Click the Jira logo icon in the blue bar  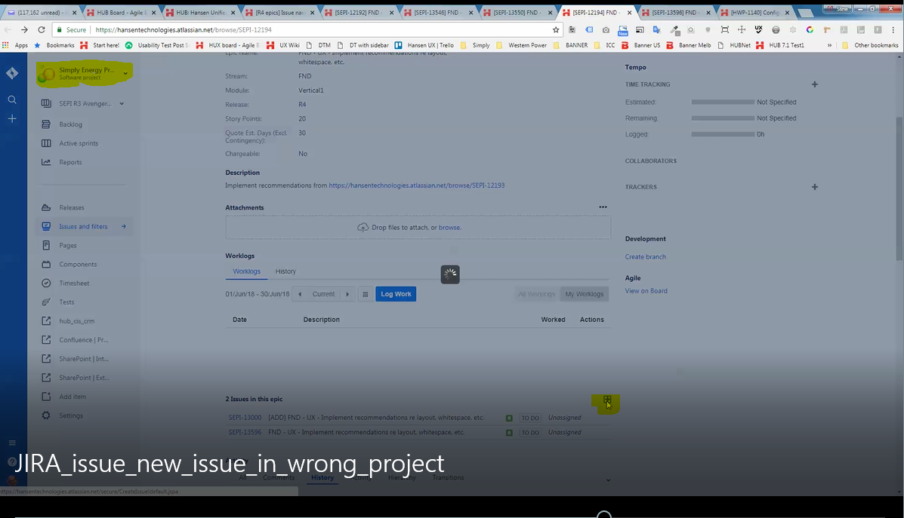(x=12, y=73)
